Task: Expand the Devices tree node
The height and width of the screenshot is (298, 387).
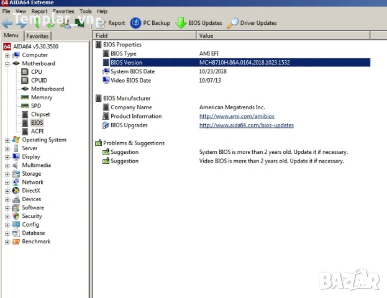Action: click(x=7, y=199)
